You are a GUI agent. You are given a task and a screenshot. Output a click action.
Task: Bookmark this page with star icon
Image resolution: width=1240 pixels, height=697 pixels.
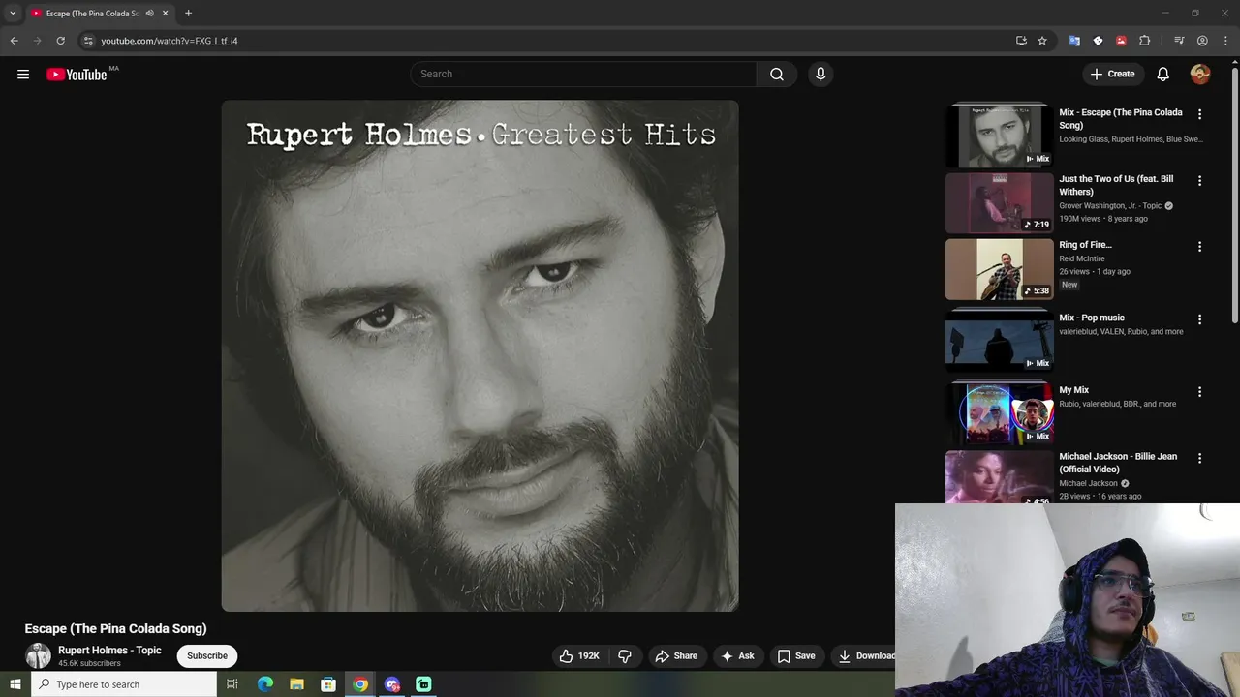coord(1042,41)
